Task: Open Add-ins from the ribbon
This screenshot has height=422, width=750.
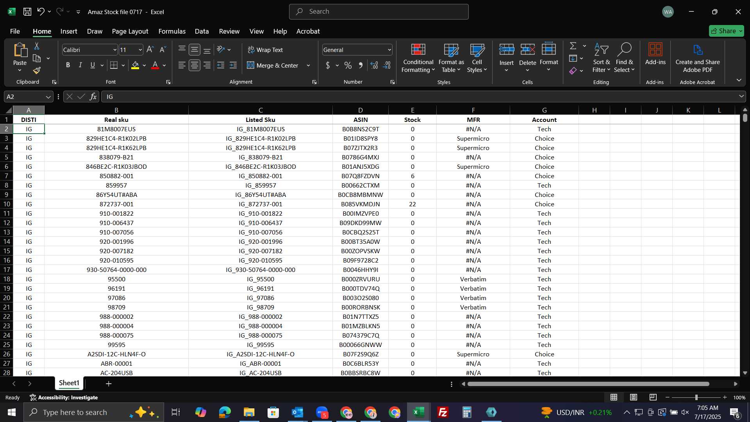Action: coord(655,54)
